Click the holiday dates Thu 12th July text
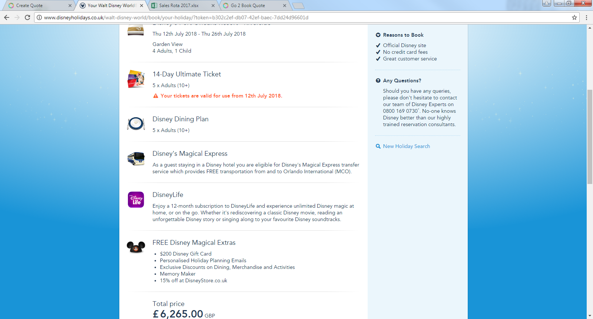Viewport: 593px width, 319px height. point(199,34)
